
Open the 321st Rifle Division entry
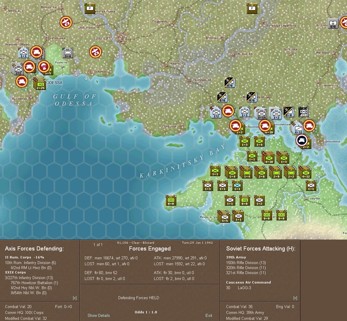(246, 273)
